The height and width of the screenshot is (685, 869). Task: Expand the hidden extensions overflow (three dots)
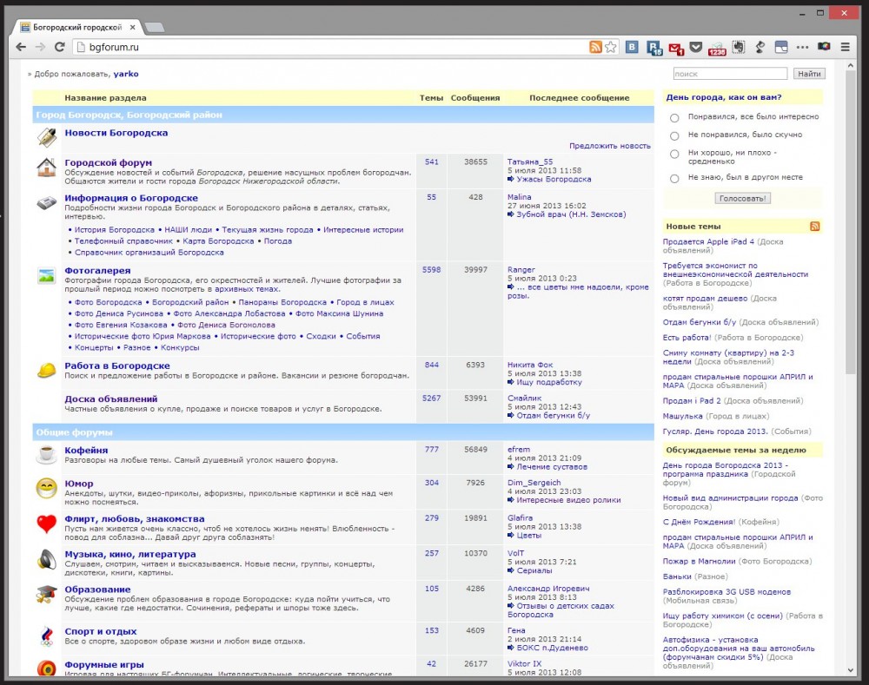pyautogui.click(x=801, y=47)
